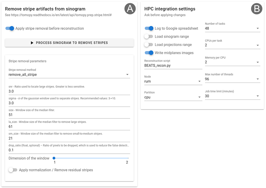Click the circled A panel badge
Screen dimensions: 266x188
pyautogui.click(x=130, y=9)
